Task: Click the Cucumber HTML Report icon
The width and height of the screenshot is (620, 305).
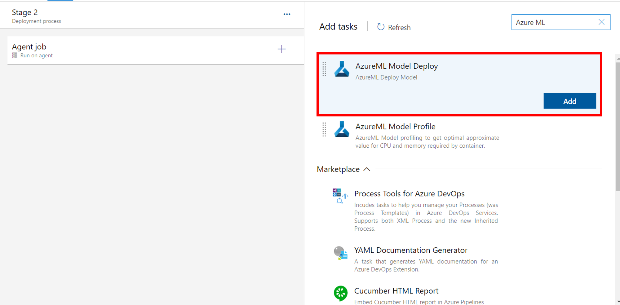Action: 340,293
